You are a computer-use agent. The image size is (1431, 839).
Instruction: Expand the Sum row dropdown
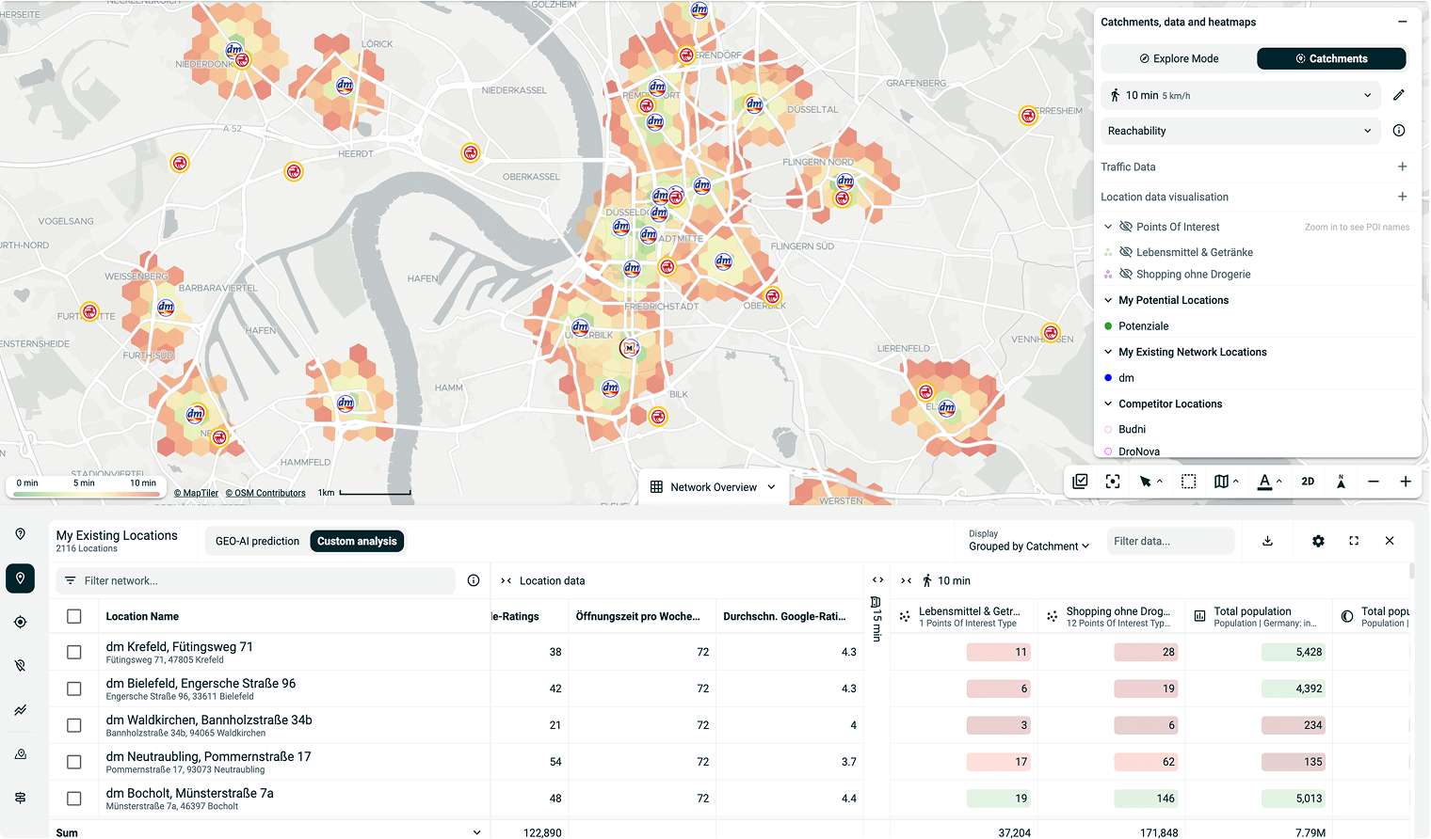pyautogui.click(x=476, y=832)
